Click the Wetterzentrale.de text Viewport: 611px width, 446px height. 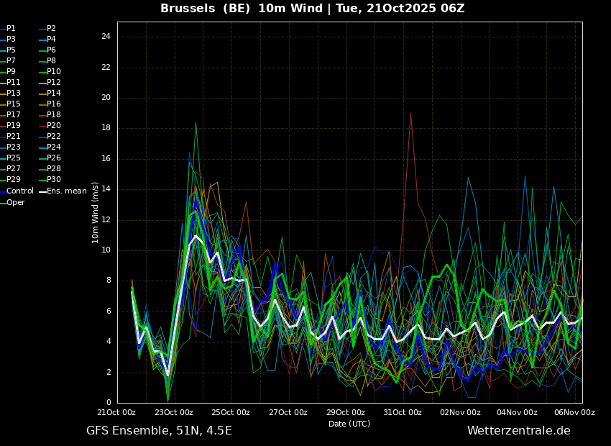pyautogui.click(x=518, y=431)
